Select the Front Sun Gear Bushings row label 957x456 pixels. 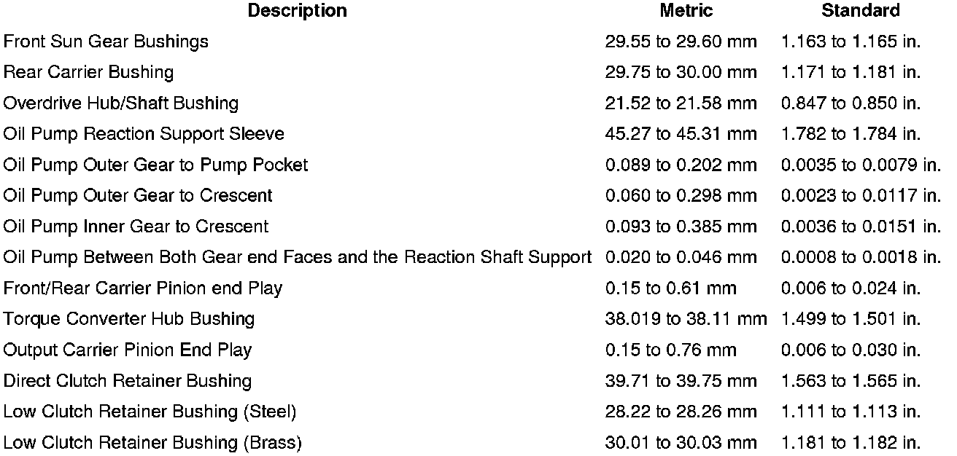(x=106, y=42)
